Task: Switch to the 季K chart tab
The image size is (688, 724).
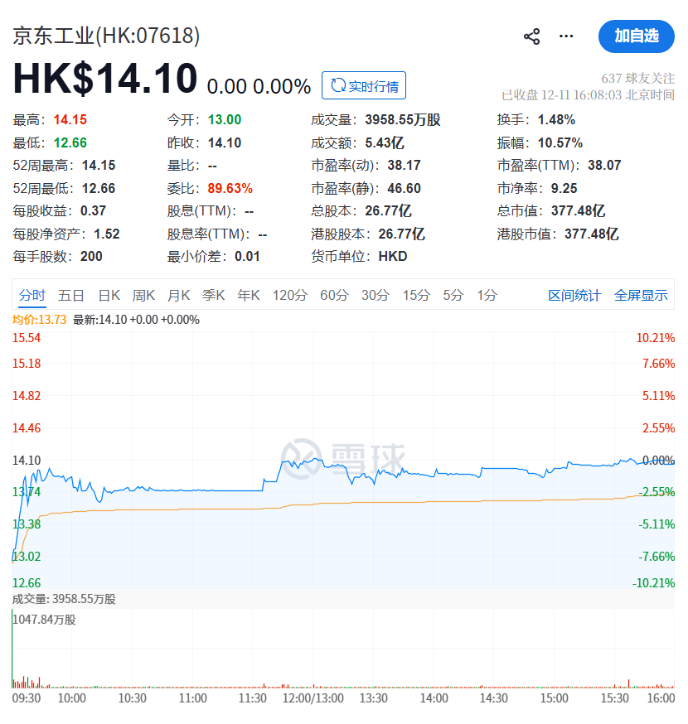Action: click(x=214, y=295)
